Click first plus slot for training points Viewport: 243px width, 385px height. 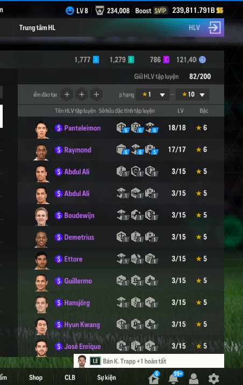click(x=67, y=95)
